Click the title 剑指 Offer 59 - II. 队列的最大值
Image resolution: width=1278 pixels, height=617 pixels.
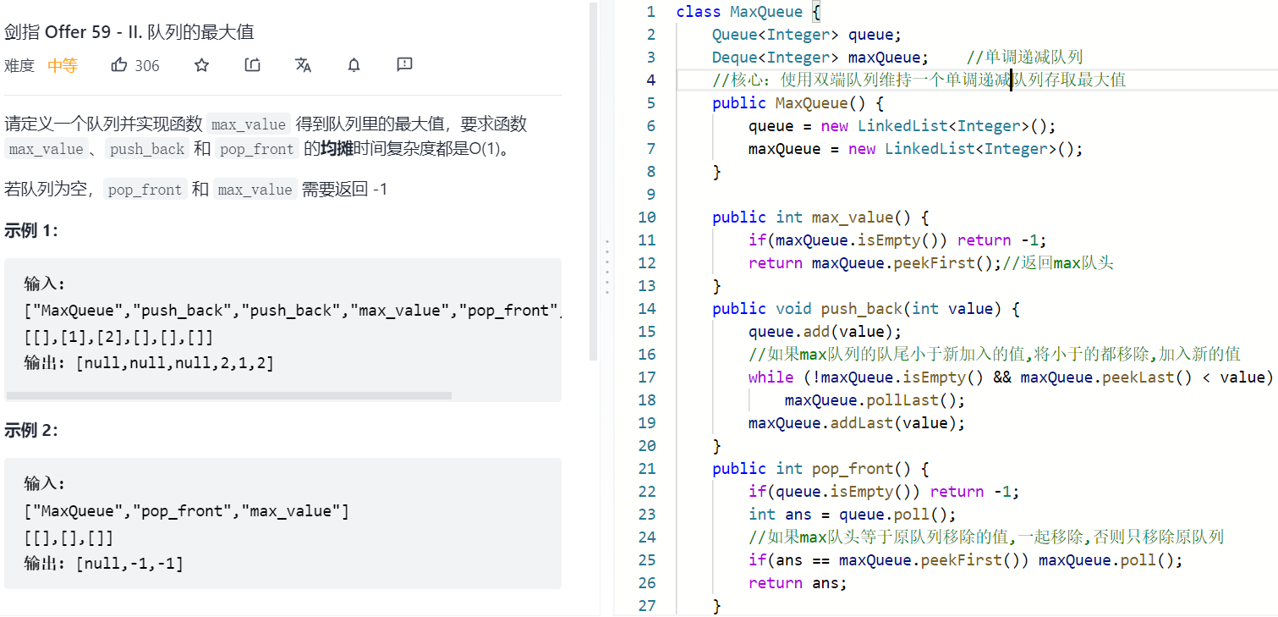pos(129,32)
